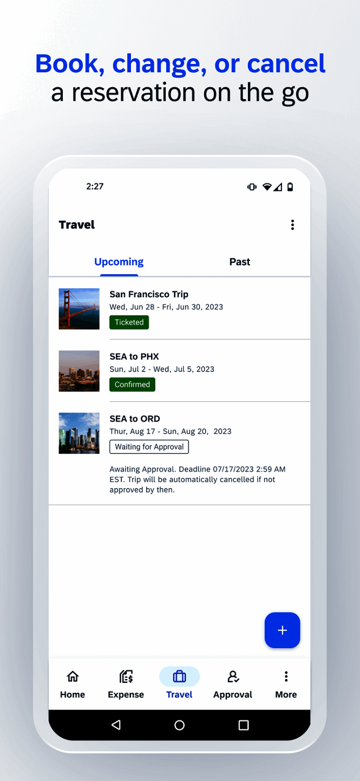This screenshot has width=360, height=781.
Task: Tap the Travel suitcase icon
Action: (x=179, y=676)
